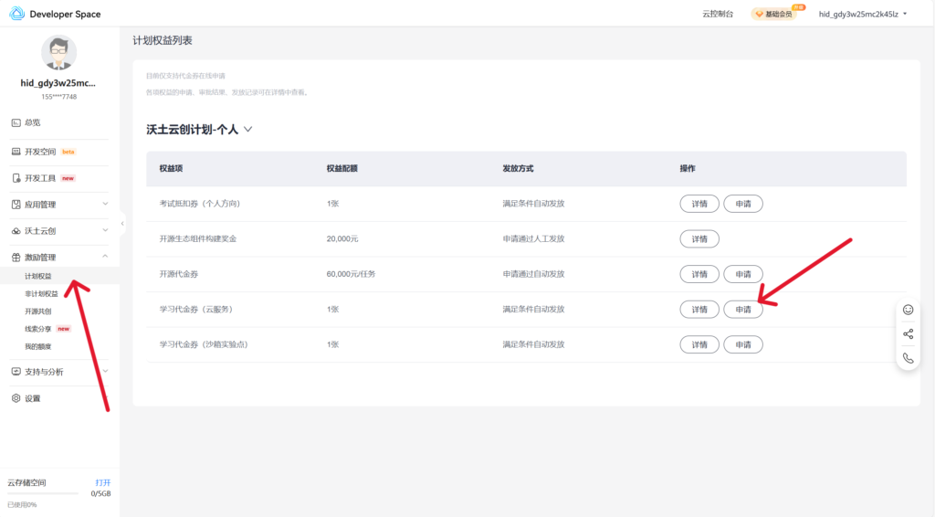
Task: Click the 基础会员 membership badge
Action: (774, 14)
